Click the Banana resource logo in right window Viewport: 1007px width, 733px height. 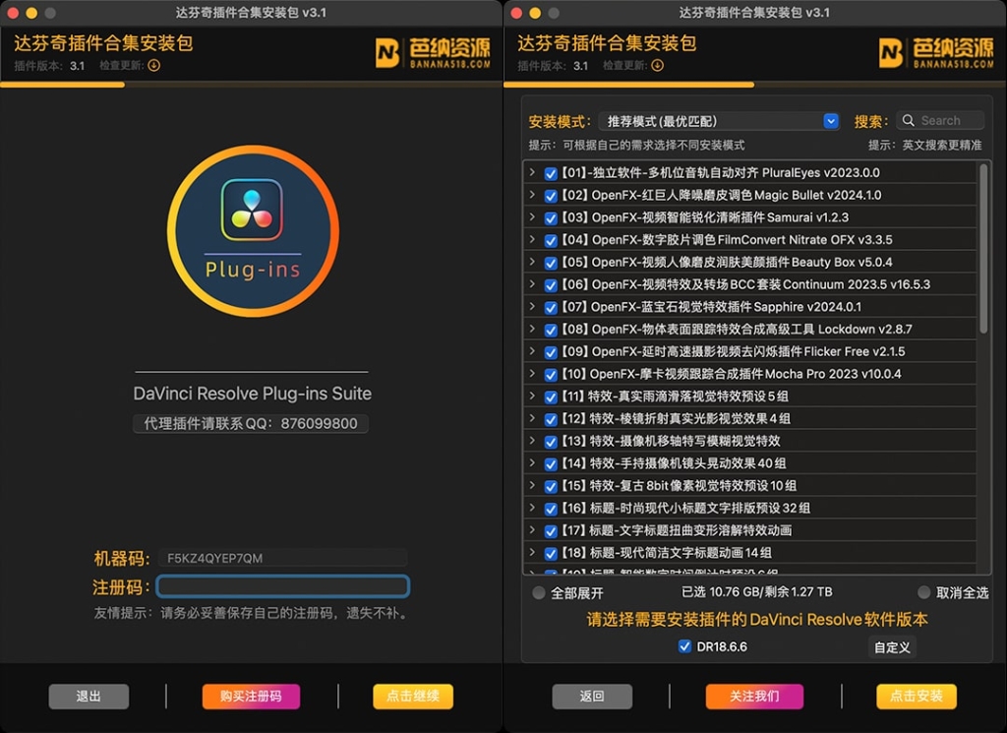(936, 53)
